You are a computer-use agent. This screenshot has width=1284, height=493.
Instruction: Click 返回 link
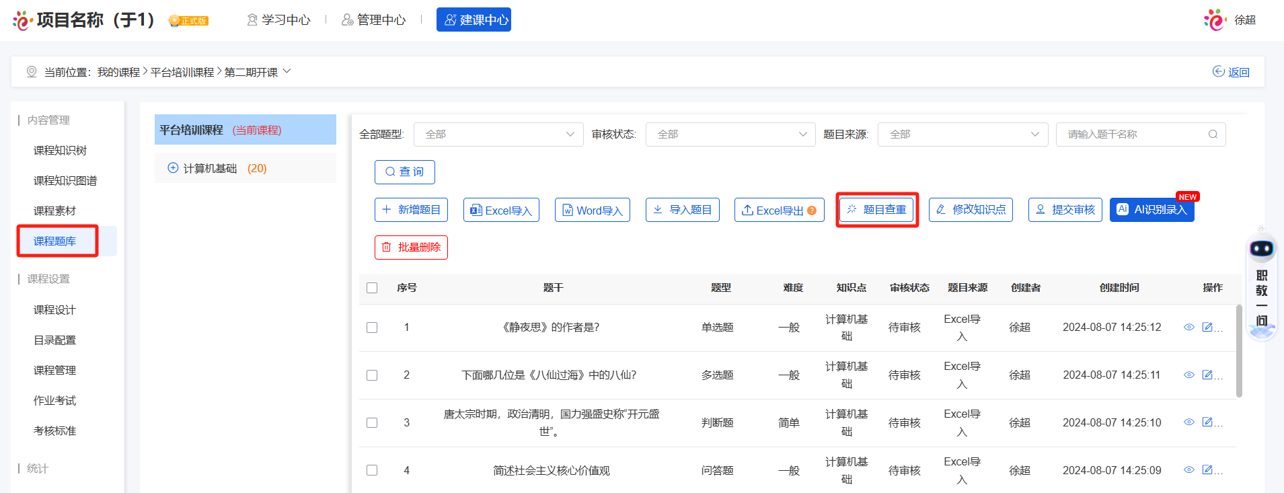pos(1239,72)
